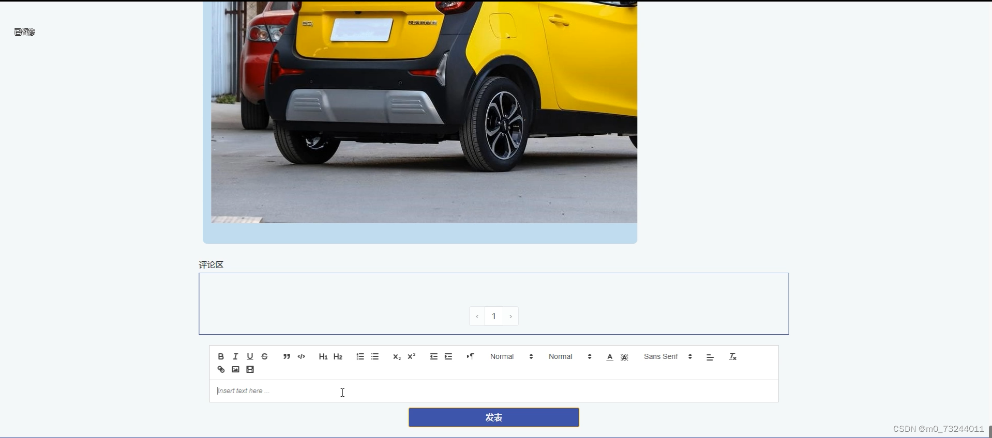Insert a video into the comment
992x438 pixels.
250,369
